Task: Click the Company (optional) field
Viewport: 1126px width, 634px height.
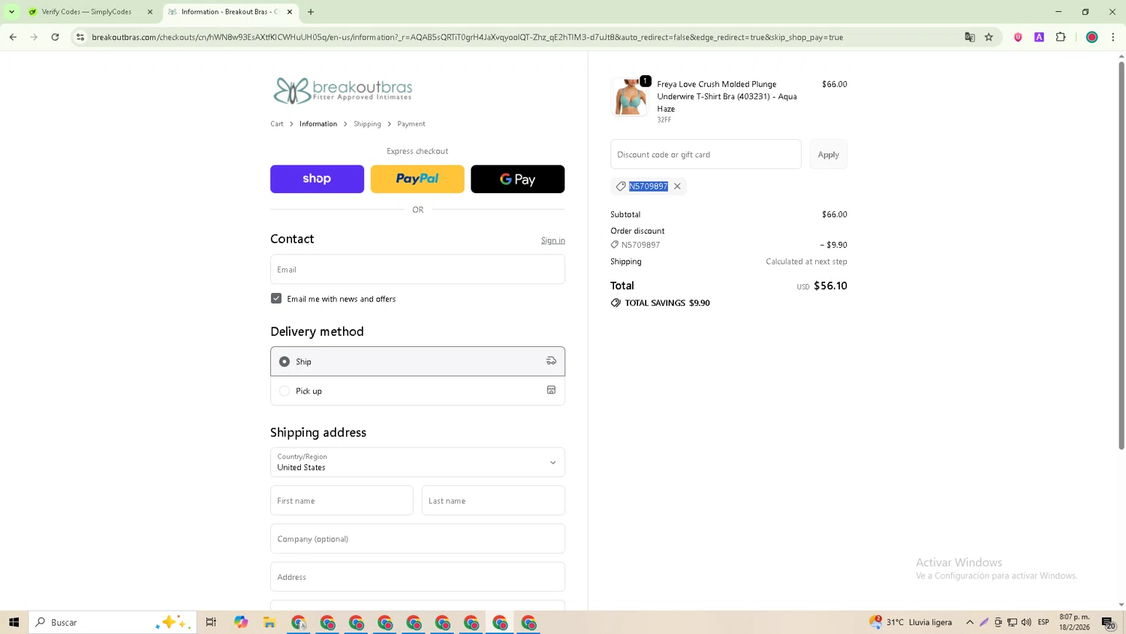Action: point(417,539)
